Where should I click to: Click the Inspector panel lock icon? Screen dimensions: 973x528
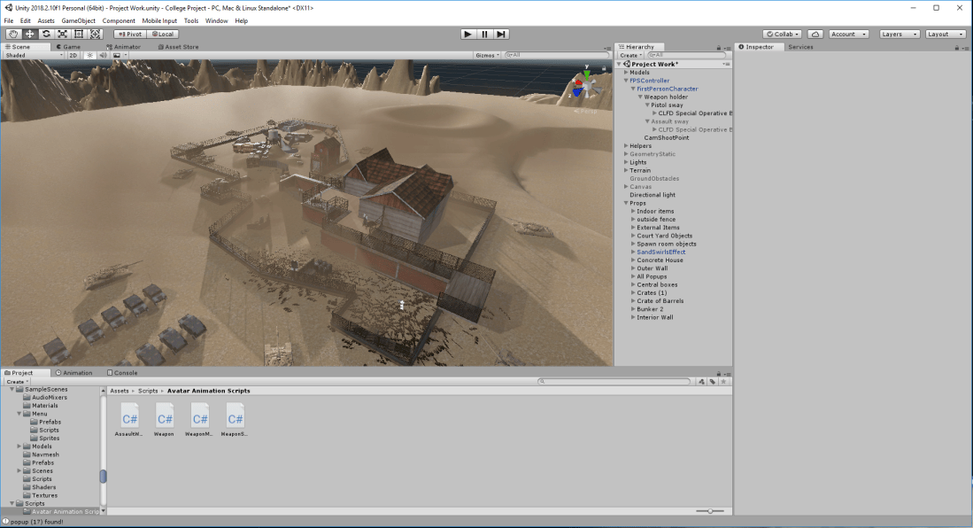956,47
